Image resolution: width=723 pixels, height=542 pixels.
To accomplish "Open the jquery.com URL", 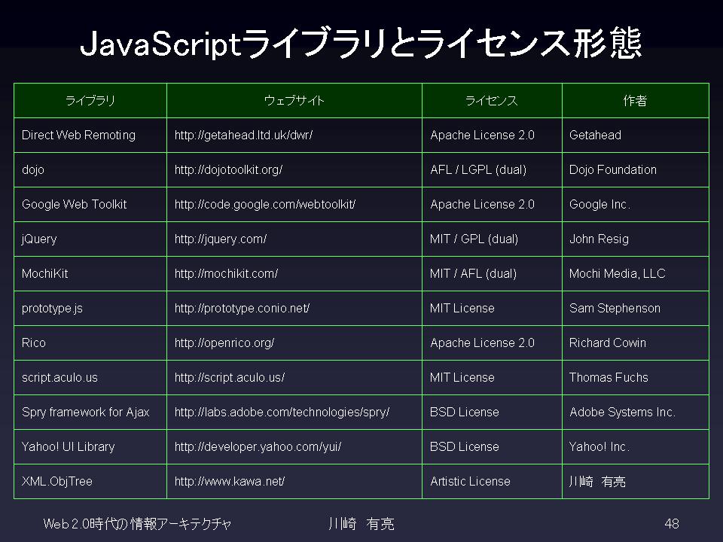I will pos(221,239).
